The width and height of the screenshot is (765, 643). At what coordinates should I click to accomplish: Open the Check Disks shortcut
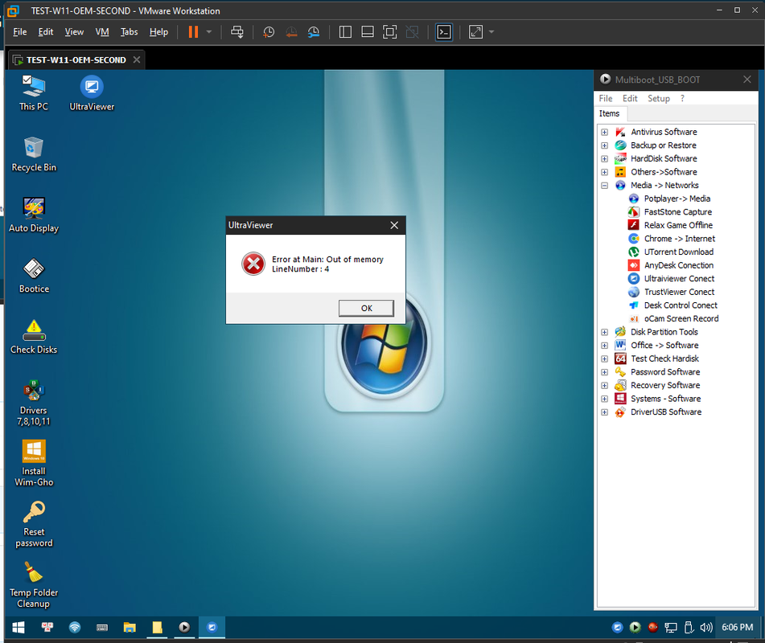[x=34, y=337]
